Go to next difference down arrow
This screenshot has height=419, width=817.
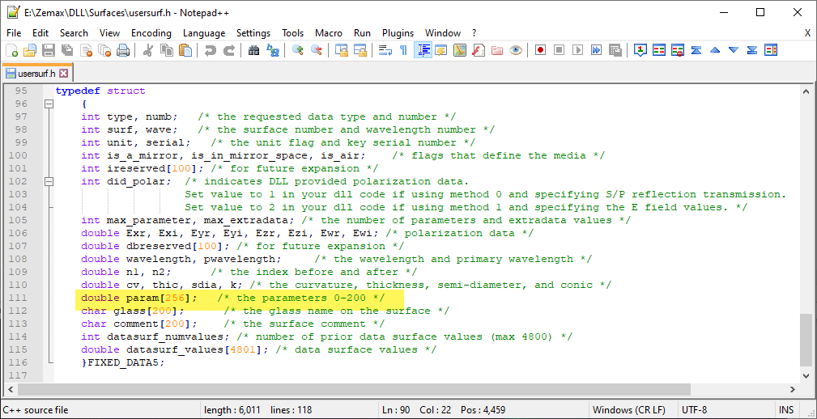click(734, 50)
